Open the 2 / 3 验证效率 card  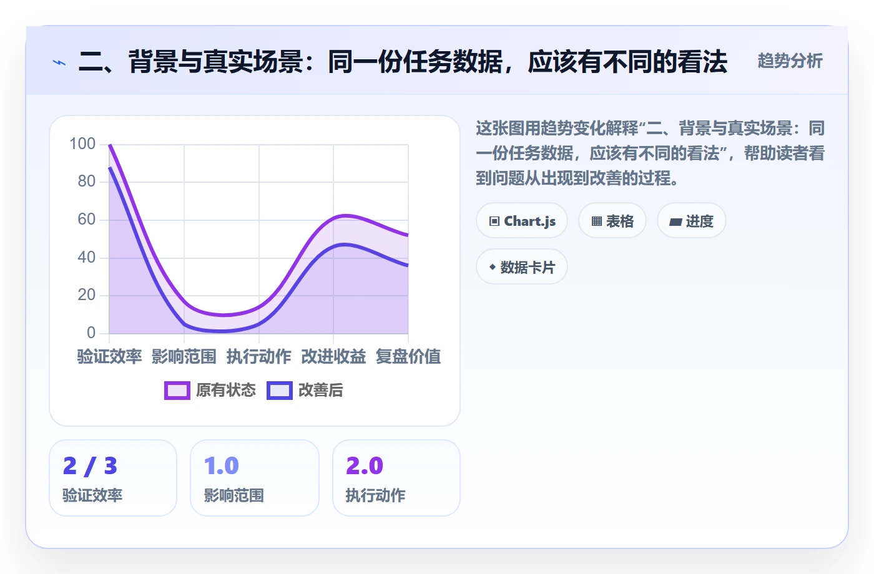click(x=113, y=478)
